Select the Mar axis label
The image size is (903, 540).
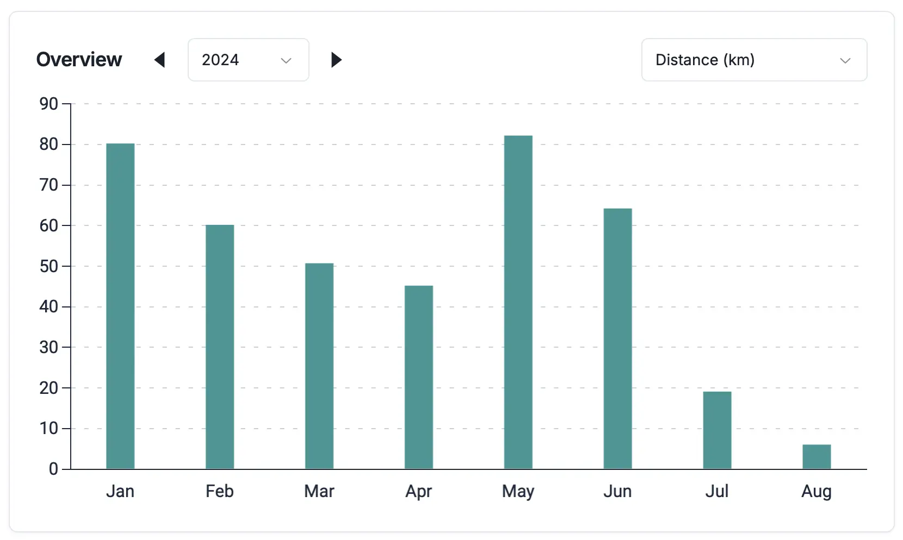point(319,491)
